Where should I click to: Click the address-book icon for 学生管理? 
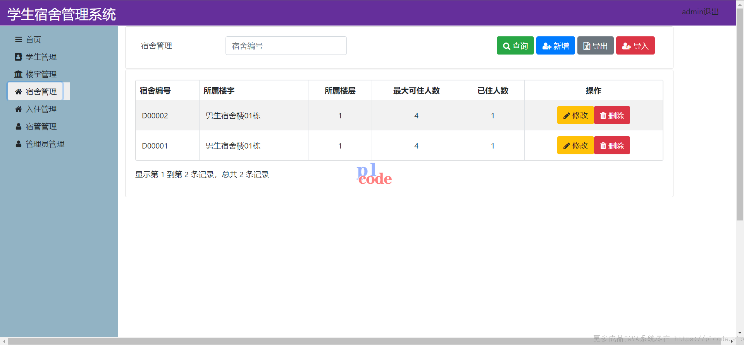pos(18,57)
